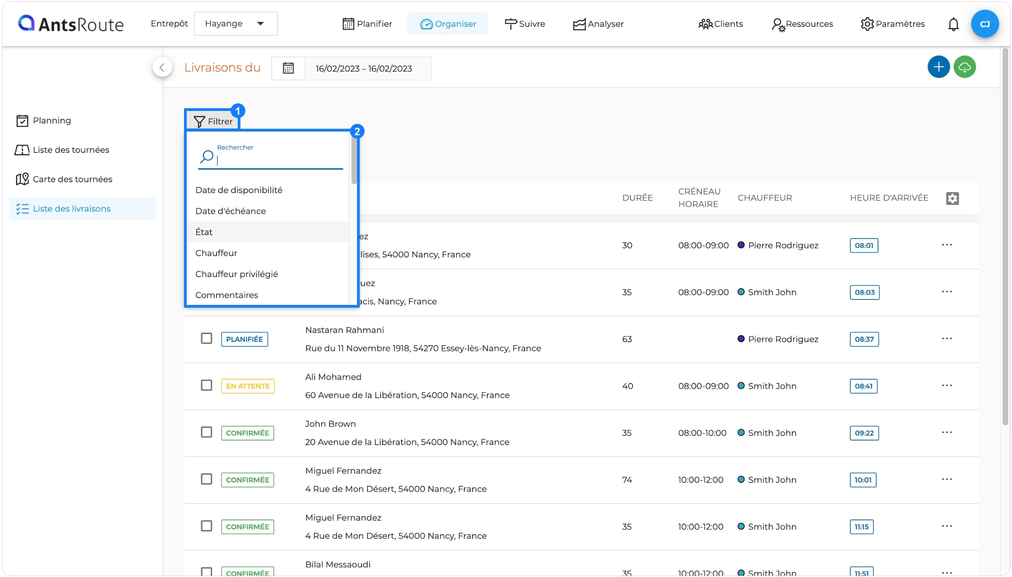
Task: Click Pierre Rodriguez dot in Nastaran row
Action: 741,338
